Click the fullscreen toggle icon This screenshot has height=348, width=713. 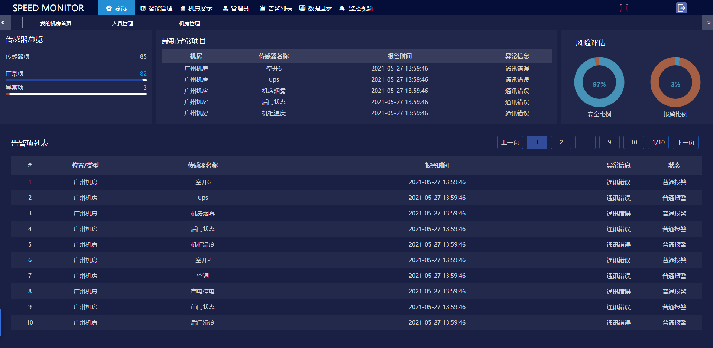coord(624,8)
